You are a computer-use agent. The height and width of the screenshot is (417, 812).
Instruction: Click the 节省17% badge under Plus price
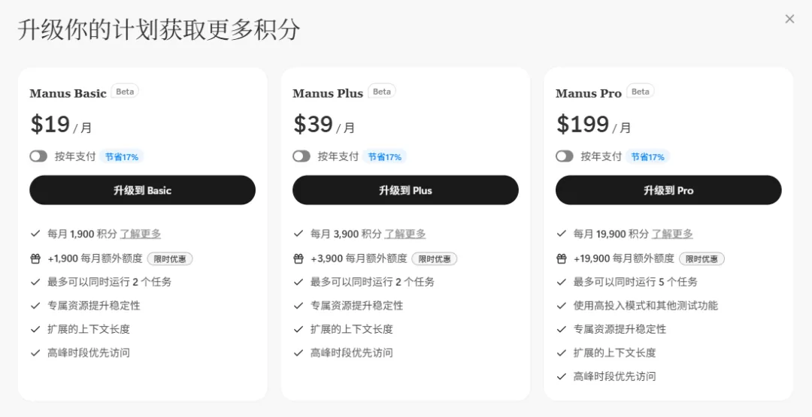pyautogui.click(x=385, y=157)
